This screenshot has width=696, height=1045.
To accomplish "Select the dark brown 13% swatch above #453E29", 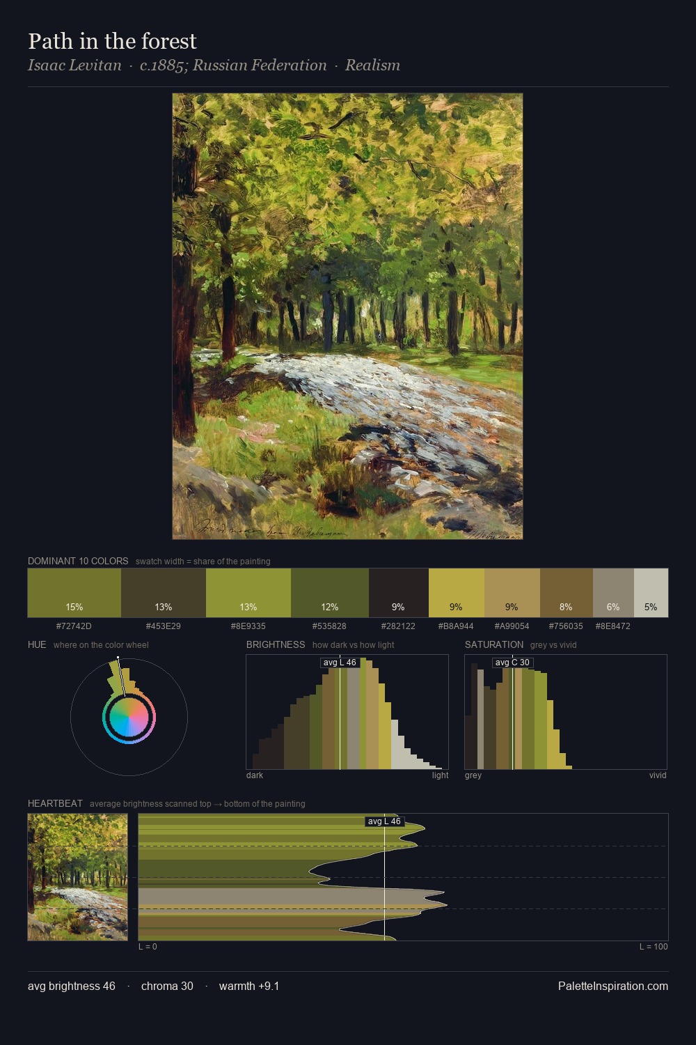I will coord(164,593).
